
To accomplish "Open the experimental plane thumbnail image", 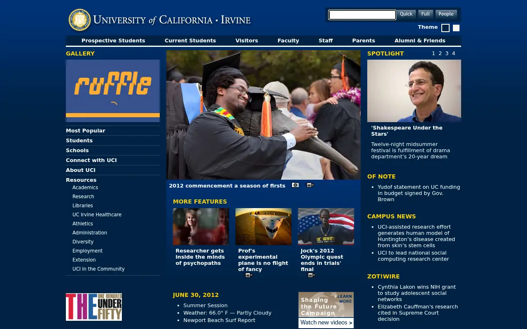I will pos(263,227).
